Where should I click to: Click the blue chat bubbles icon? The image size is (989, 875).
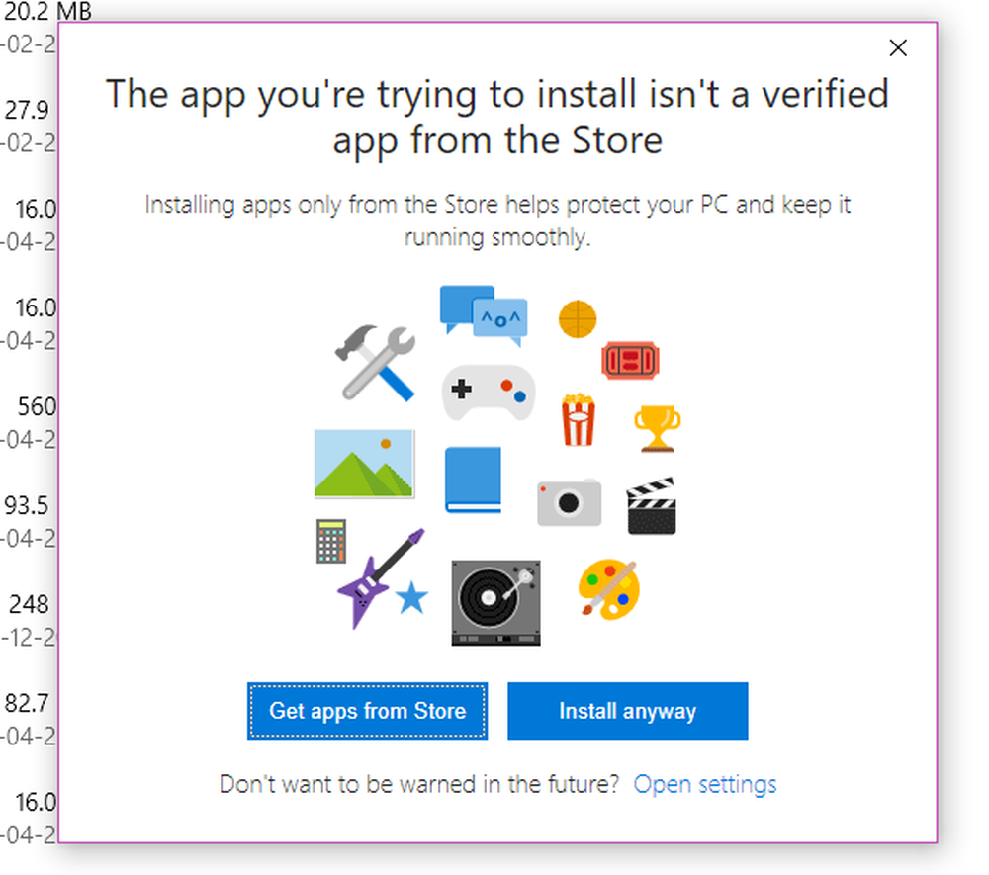pos(482,314)
